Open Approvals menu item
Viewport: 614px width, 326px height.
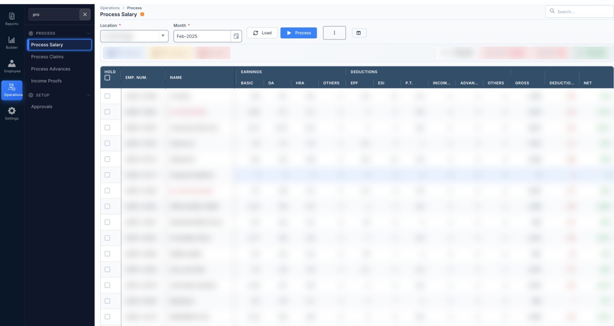click(41, 107)
